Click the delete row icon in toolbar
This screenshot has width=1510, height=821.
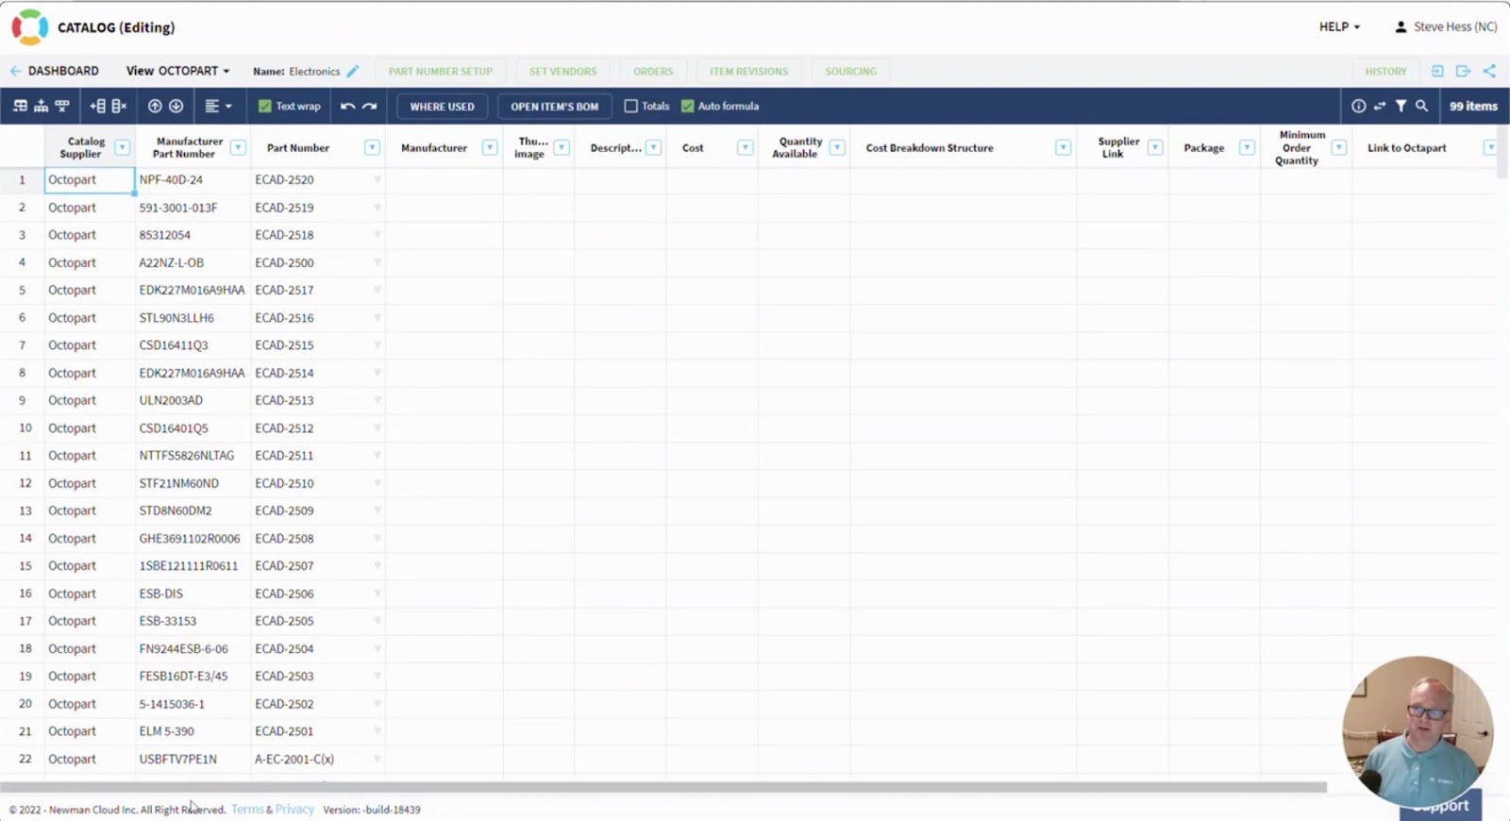coord(119,107)
